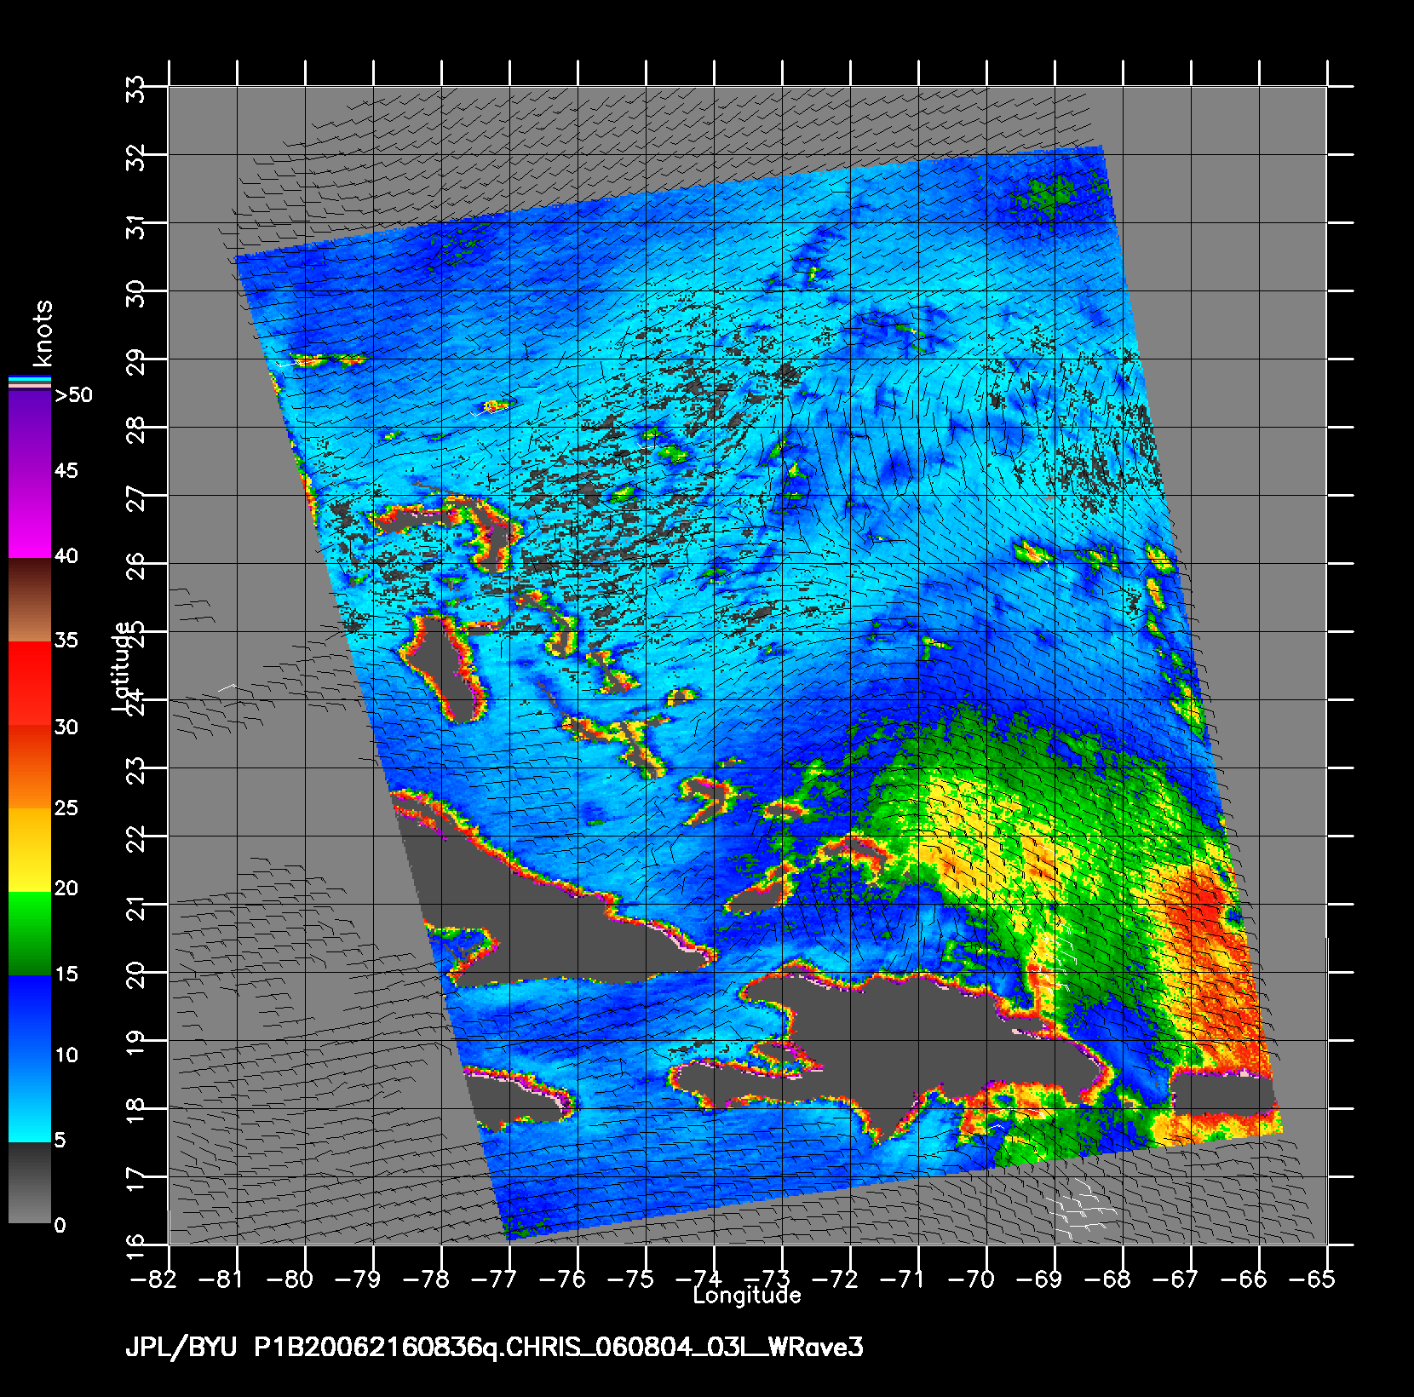Click the '0' color scale label

pyautogui.click(x=60, y=1225)
